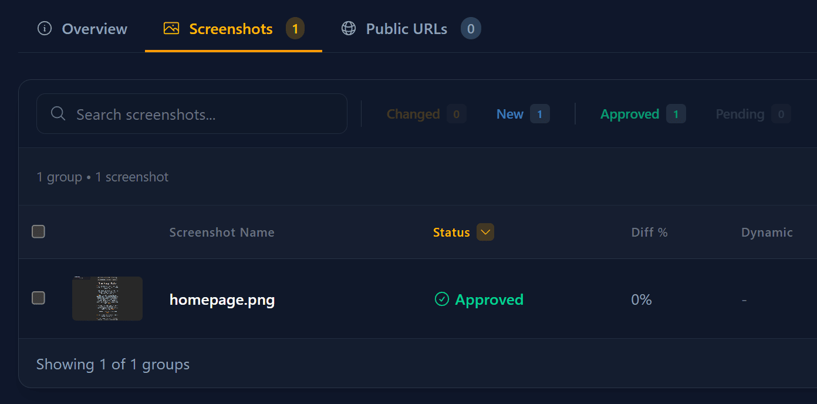Viewport: 817px width, 404px height.
Task: Click the Diff % column header
Action: 649,233
